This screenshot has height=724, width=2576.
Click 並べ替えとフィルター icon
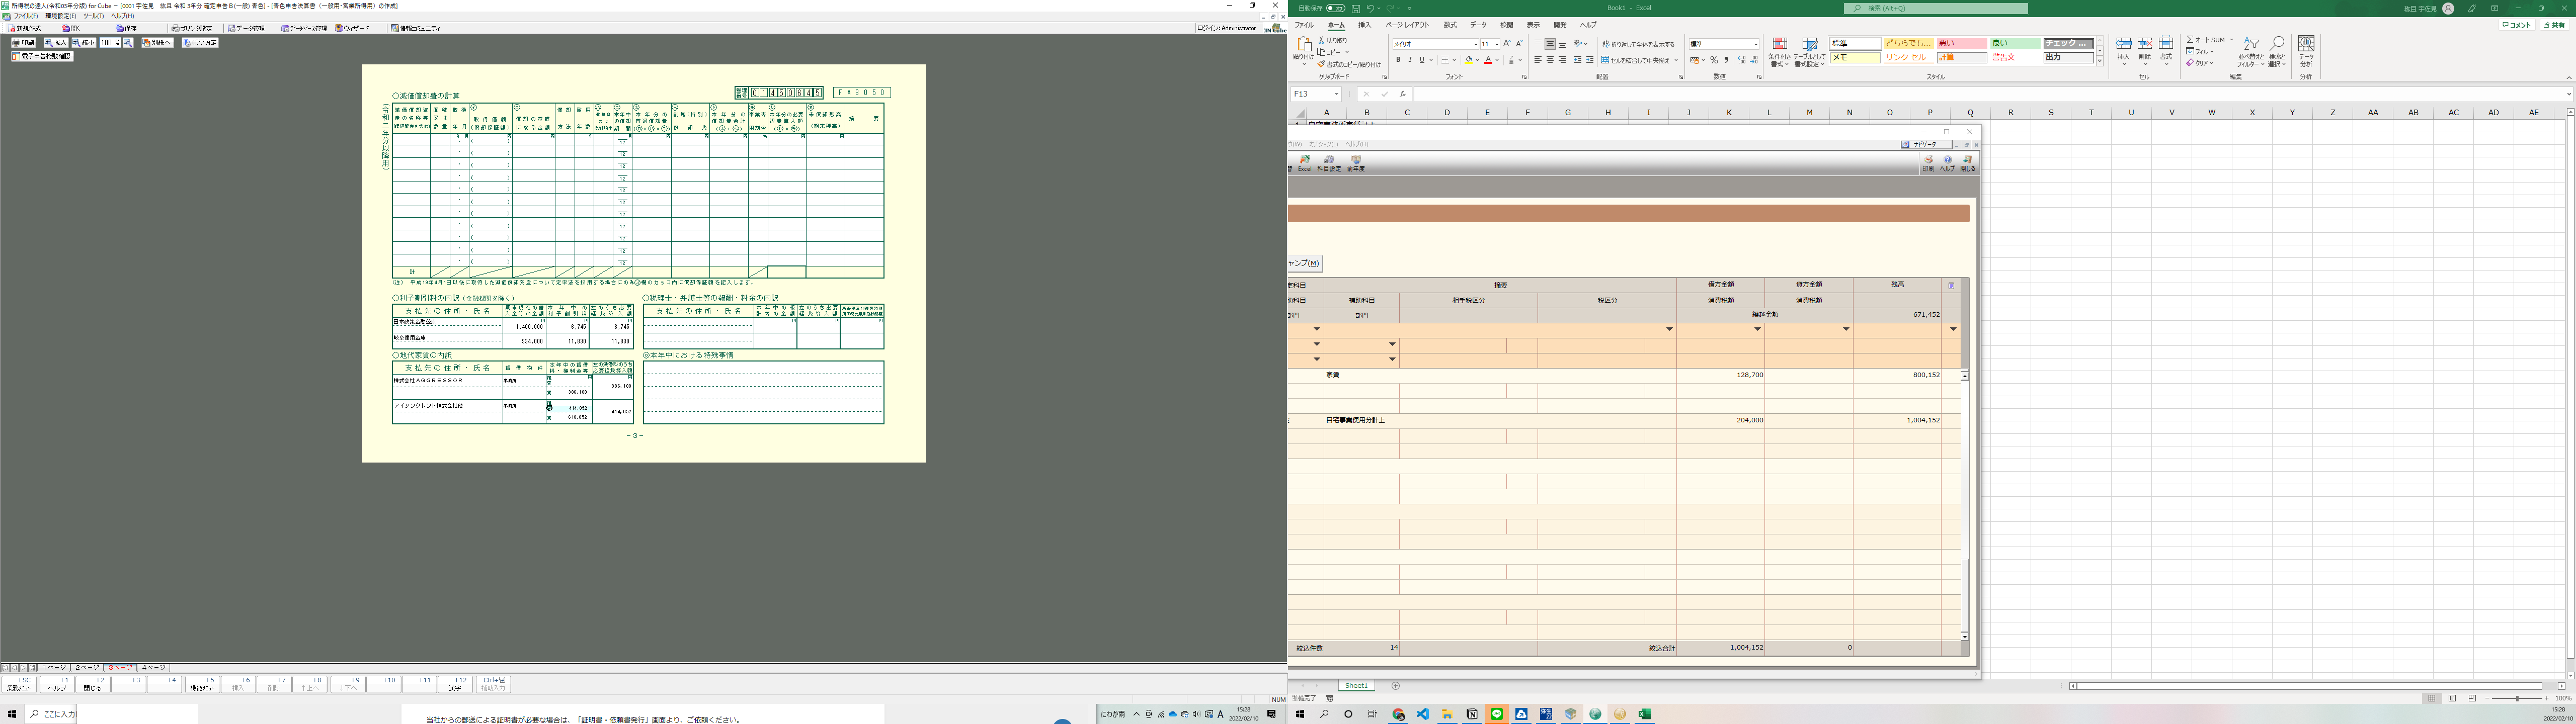coord(2250,52)
